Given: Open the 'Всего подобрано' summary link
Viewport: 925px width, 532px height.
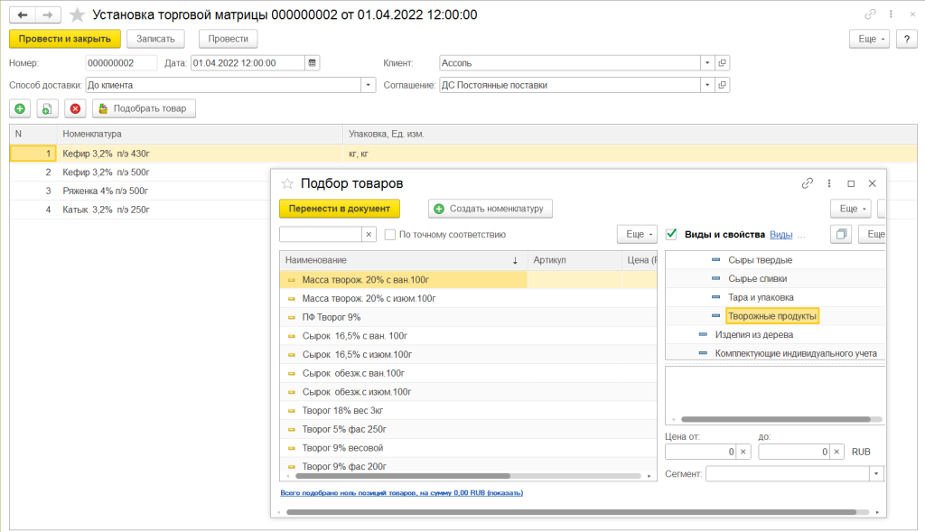Looking at the screenshot, I should click(x=402, y=492).
